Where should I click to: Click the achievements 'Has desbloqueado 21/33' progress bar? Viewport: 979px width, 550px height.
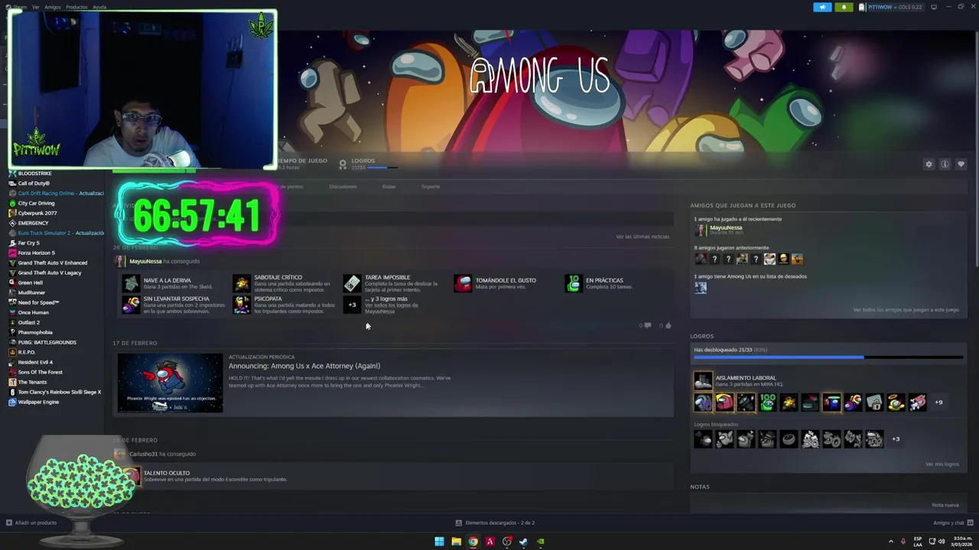[x=828, y=357]
